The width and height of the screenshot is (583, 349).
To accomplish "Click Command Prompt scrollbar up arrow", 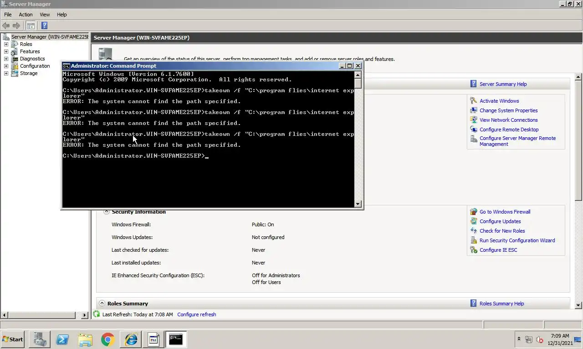I will click(358, 75).
